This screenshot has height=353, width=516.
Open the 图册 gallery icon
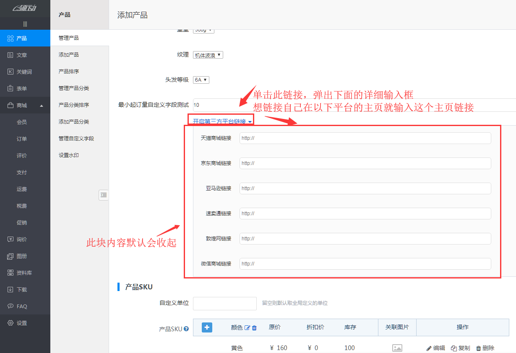(x=10, y=256)
